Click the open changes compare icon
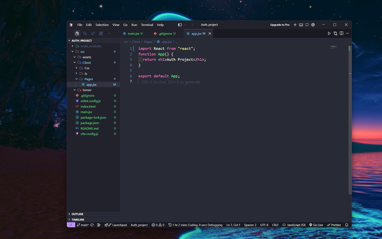 (x=336, y=33)
